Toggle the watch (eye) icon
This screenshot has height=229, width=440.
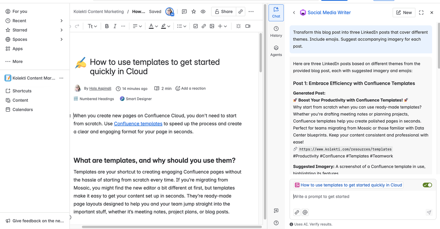(203, 12)
